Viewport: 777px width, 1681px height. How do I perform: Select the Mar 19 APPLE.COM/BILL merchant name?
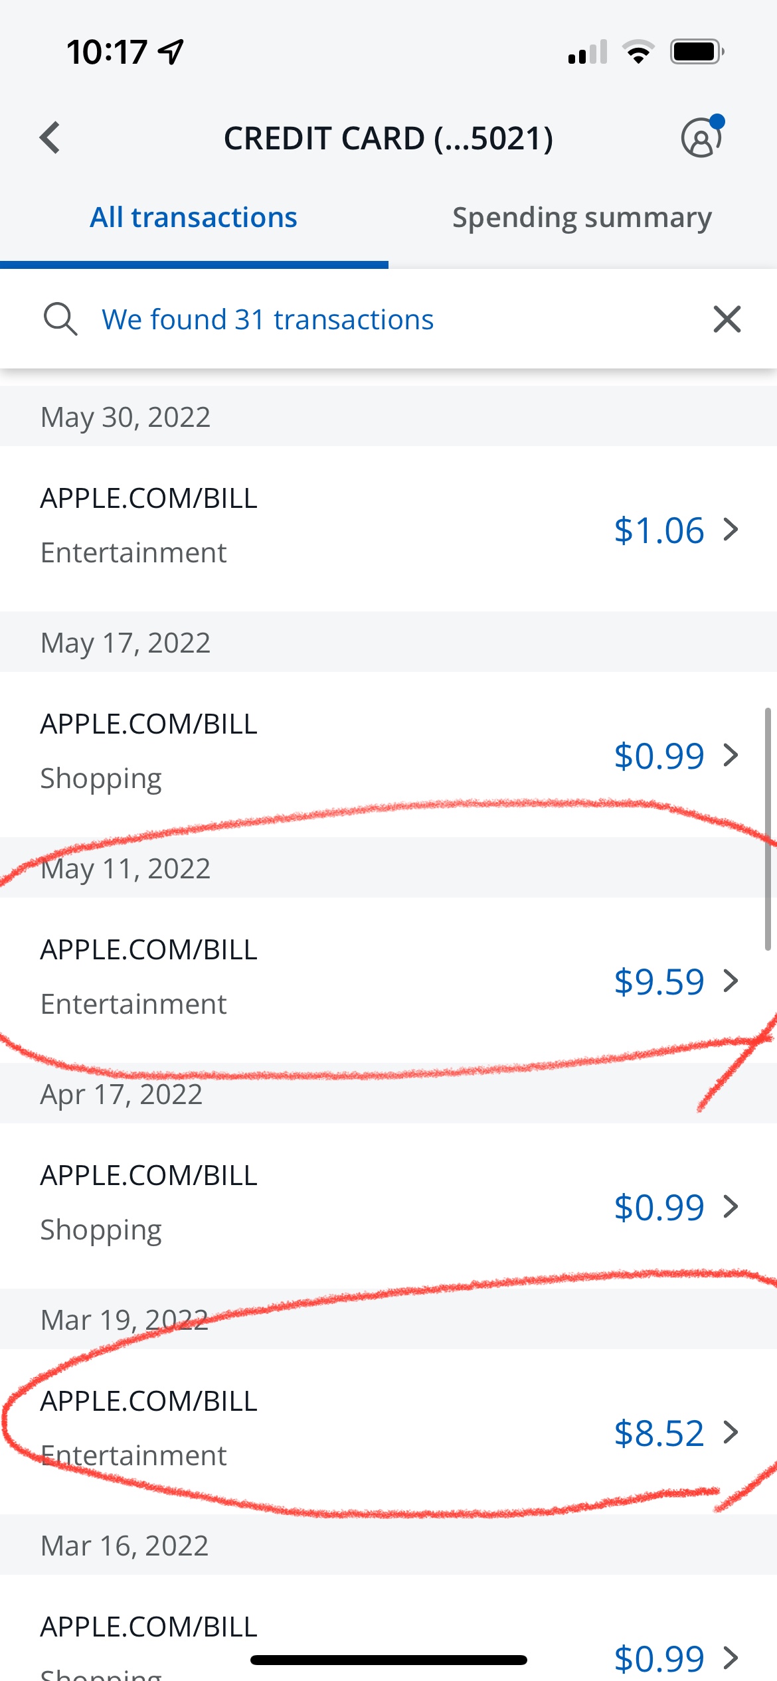(149, 1401)
